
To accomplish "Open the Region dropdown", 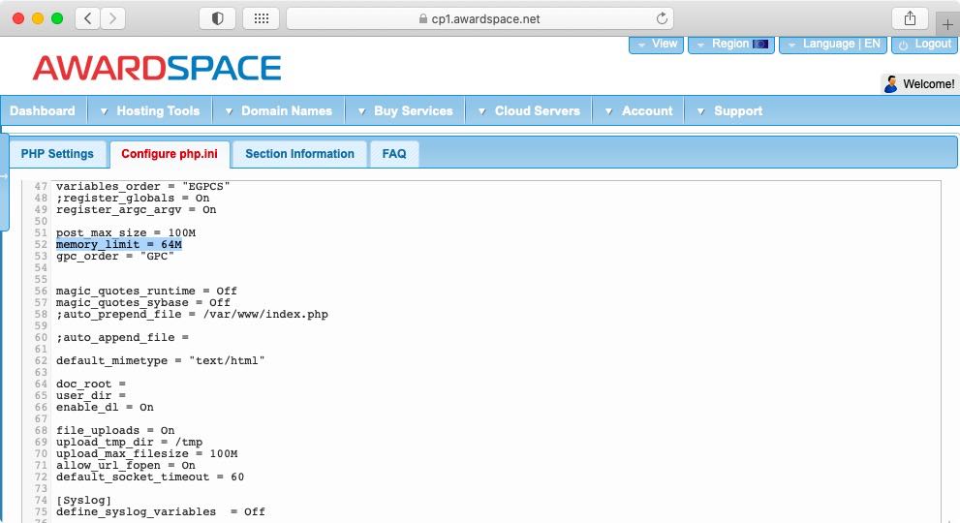I will (x=731, y=45).
